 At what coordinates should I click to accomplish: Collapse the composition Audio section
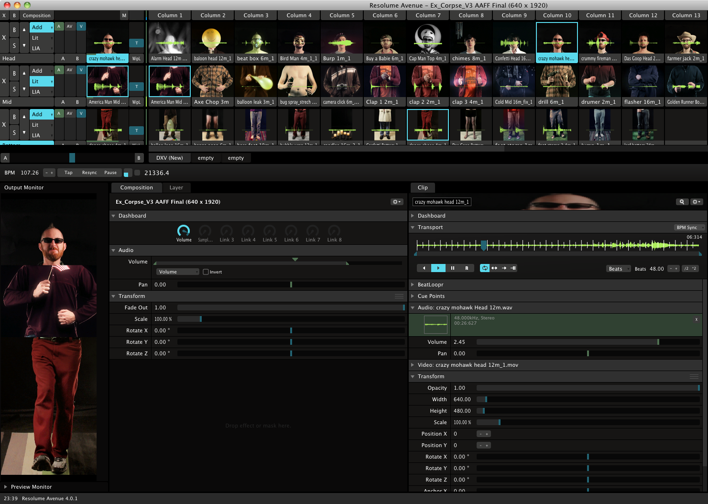pos(113,250)
